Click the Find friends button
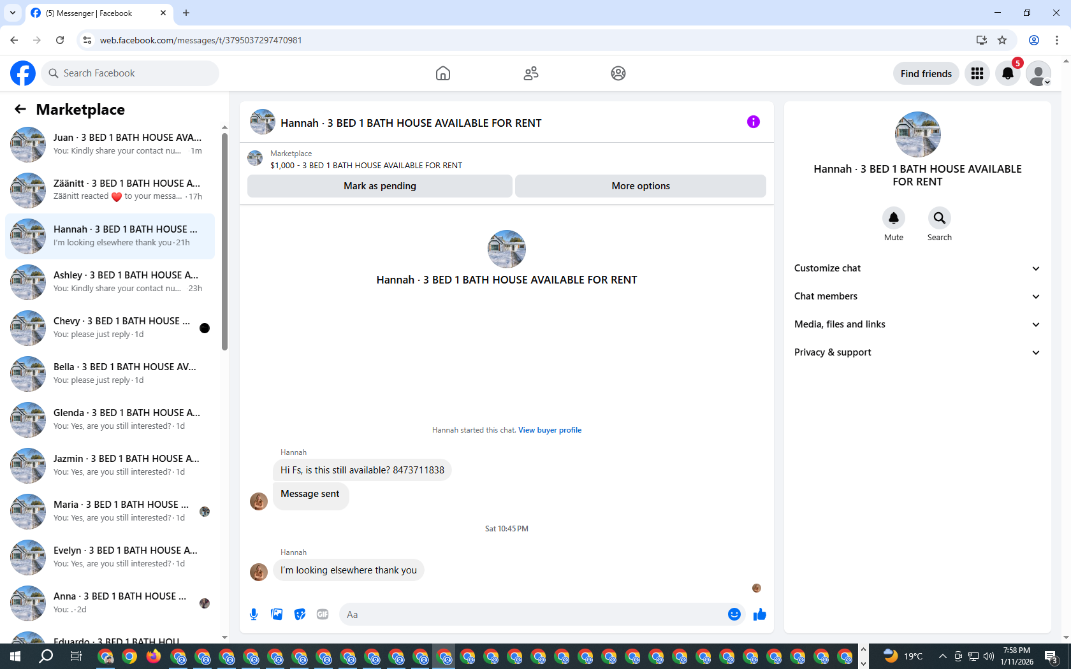The height and width of the screenshot is (669, 1071). coord(926,73)
